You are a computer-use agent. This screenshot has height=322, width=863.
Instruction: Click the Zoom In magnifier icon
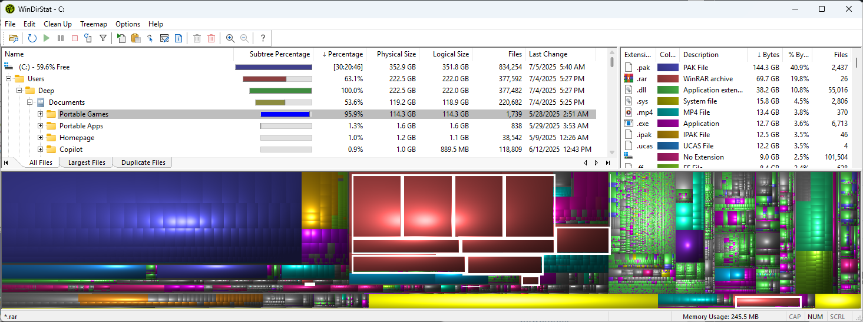pyautogui.click(x=230, y=38)
